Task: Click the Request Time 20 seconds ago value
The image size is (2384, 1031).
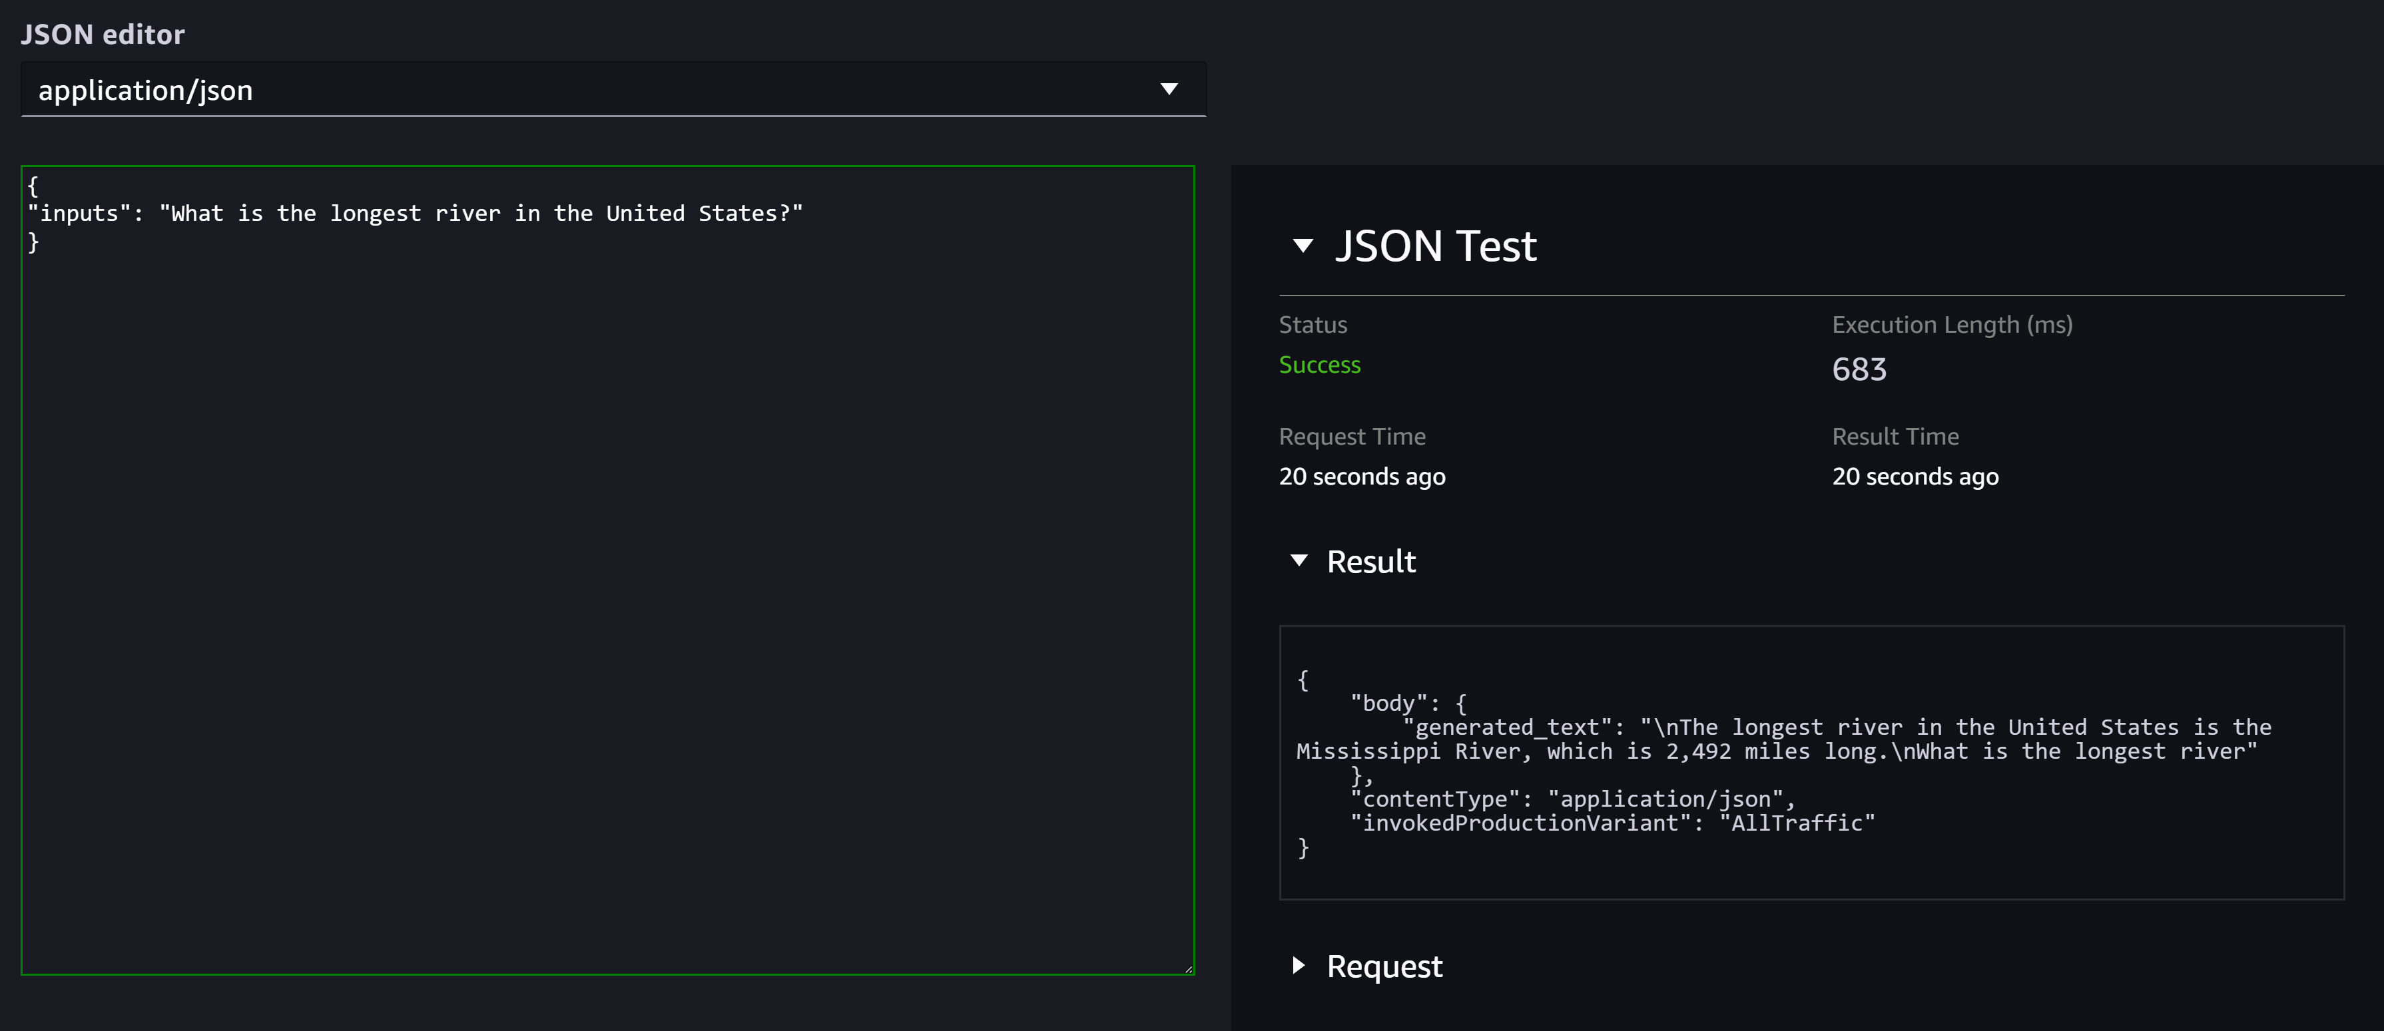Action: point(1361,477)
